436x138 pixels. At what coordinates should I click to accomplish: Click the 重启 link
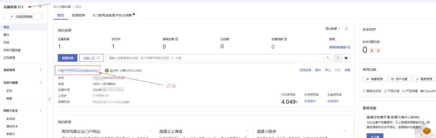(318, 70)
